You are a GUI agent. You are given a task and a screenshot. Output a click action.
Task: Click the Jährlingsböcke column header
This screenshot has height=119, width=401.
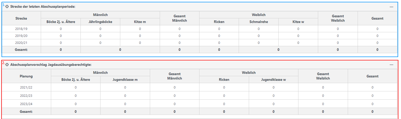[100, 22]
